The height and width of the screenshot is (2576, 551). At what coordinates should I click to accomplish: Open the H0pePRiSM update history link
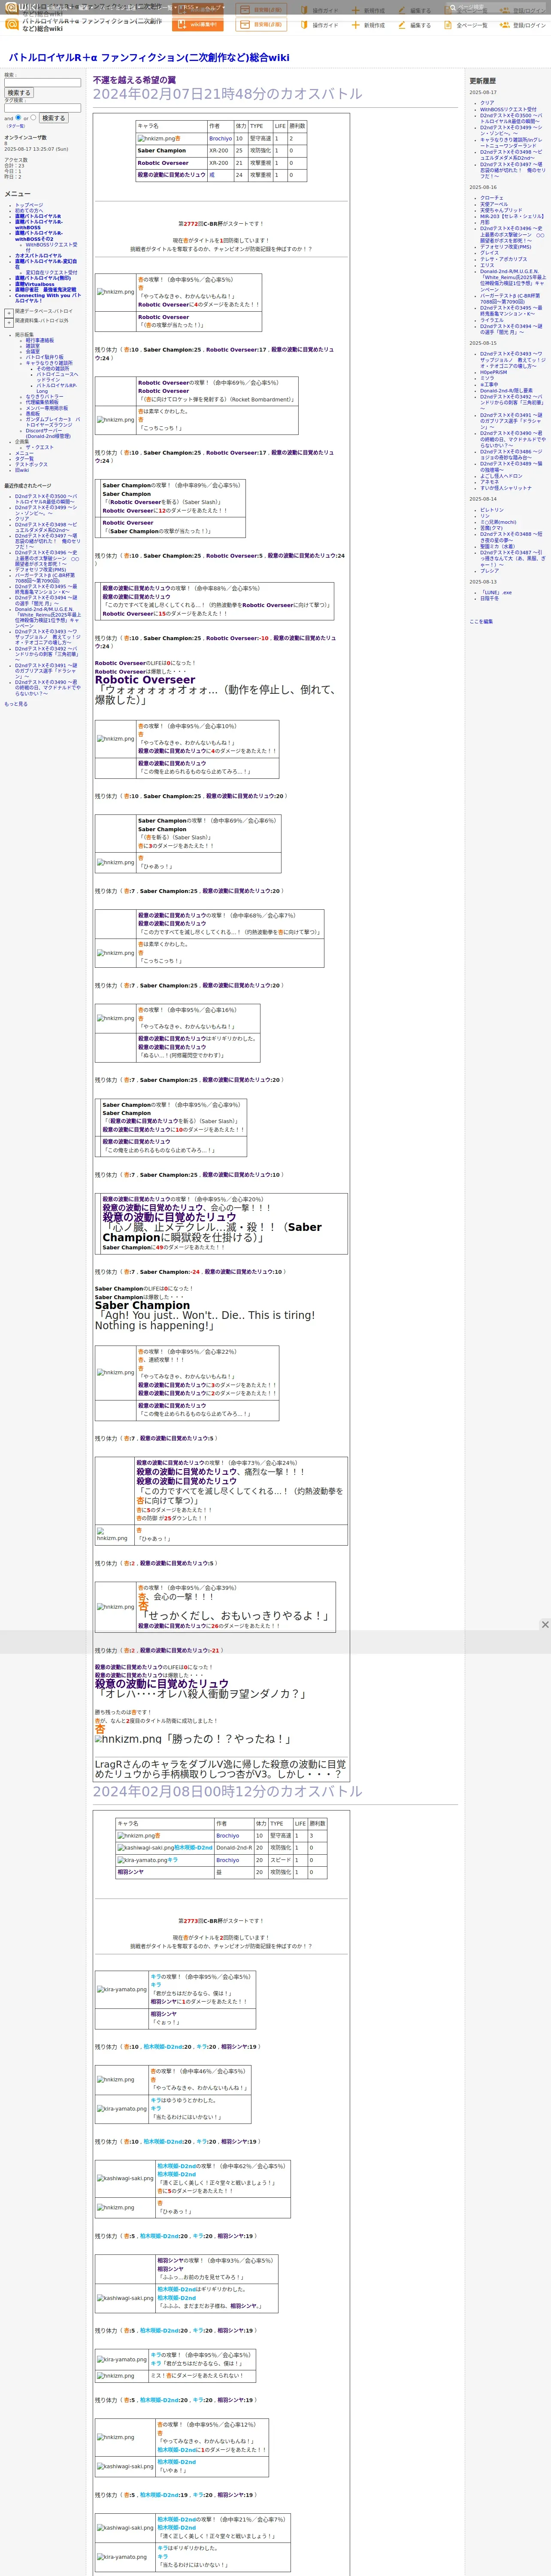click(x=493, y=372)
